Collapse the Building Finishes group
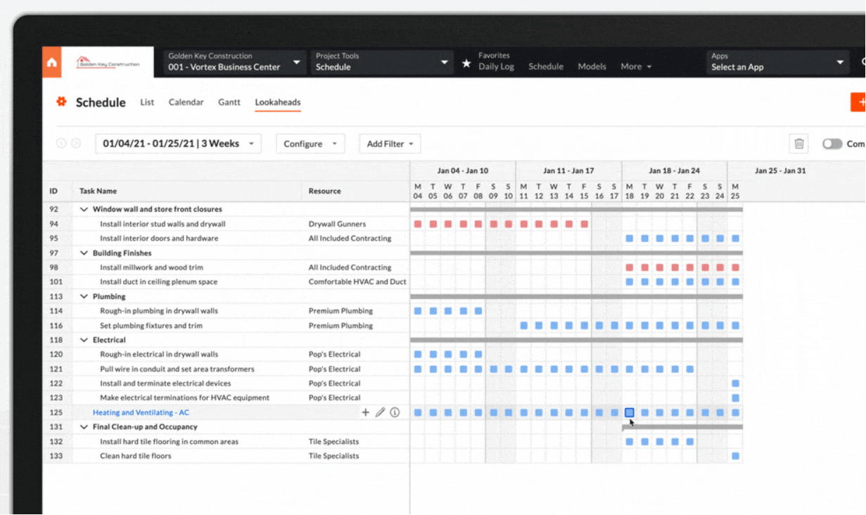The width and height of the screenshot is (866, 515). pyautogui.click(x=84, y=253)
